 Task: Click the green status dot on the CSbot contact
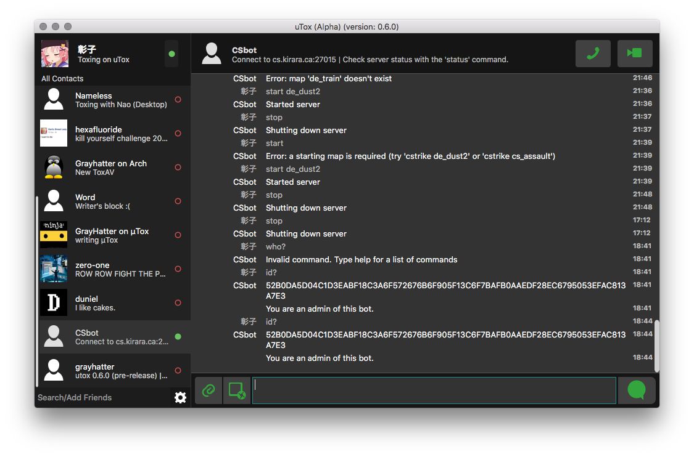[x=178, y=336]
